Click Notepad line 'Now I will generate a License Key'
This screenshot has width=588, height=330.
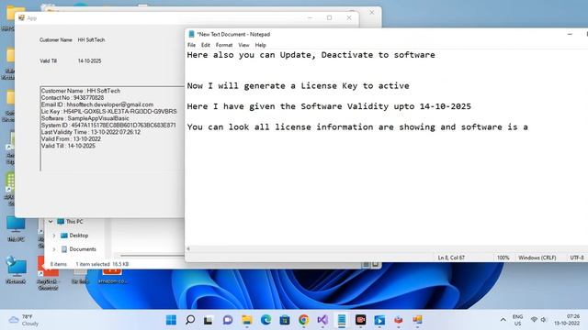coord(298,86)
